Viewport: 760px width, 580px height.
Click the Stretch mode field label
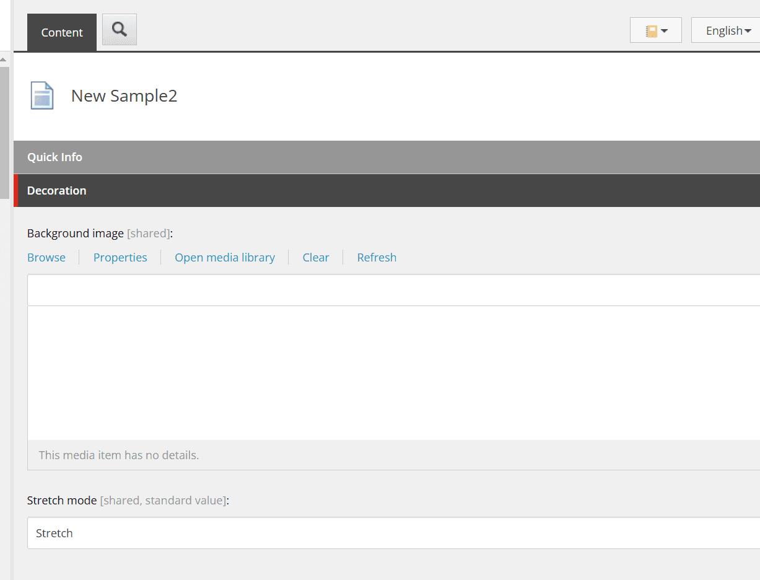(x=62, y=501)
